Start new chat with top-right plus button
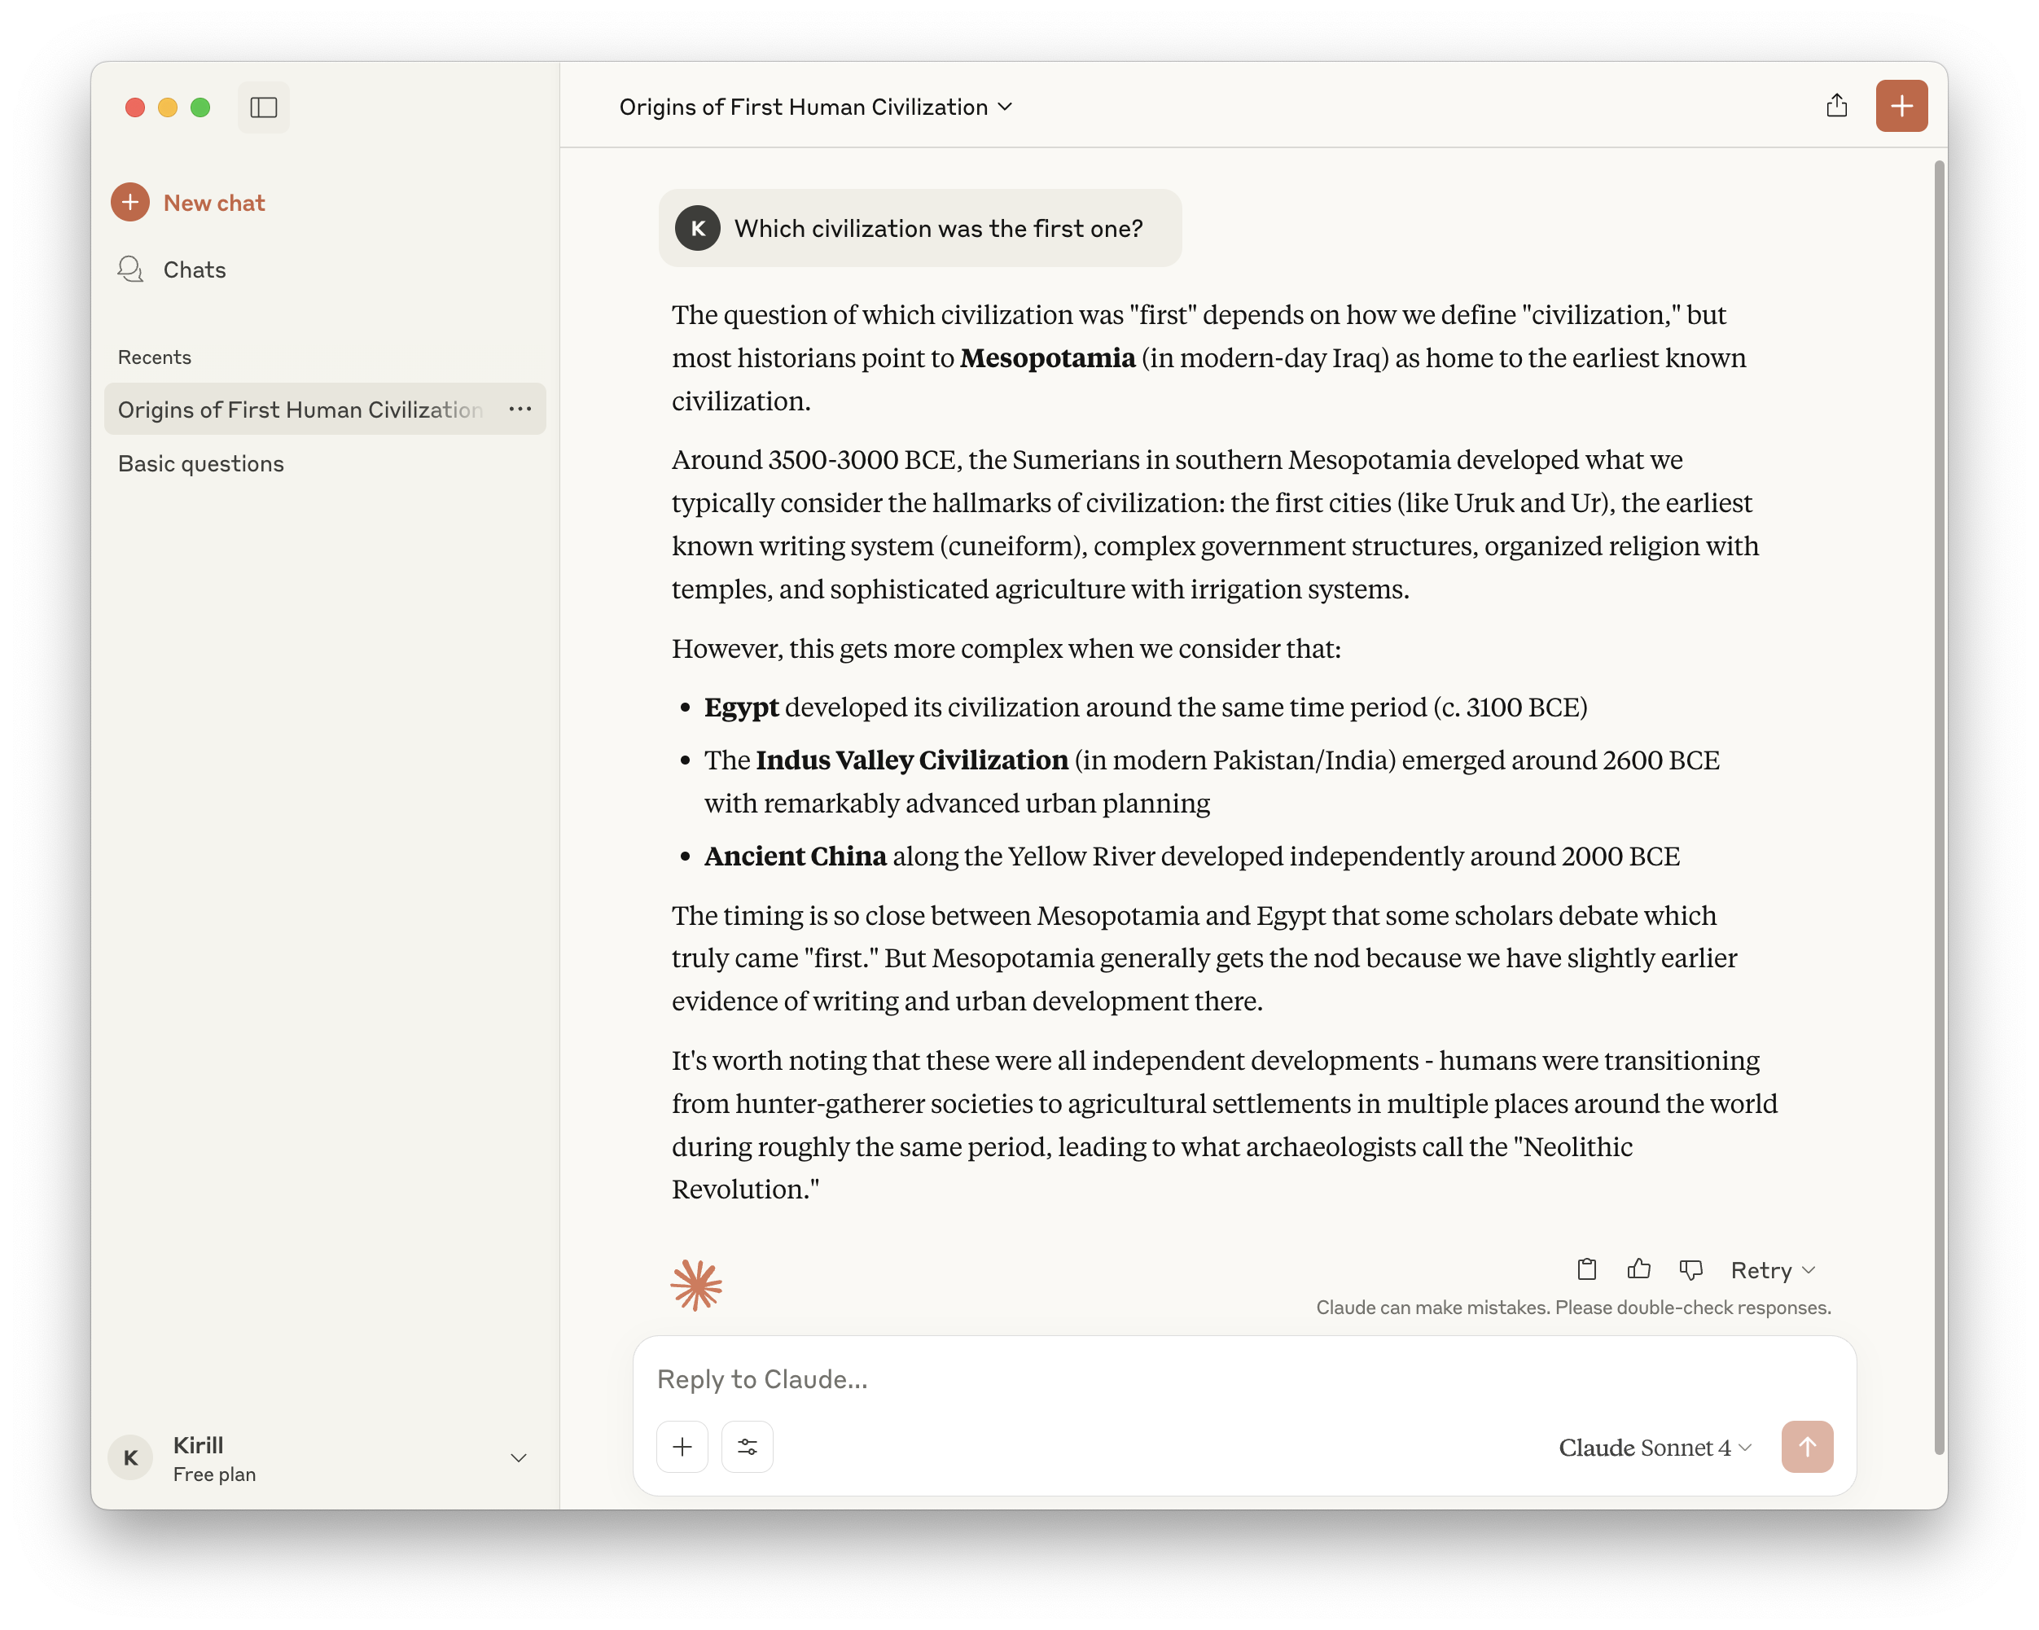 click(x=1901, y=106)
